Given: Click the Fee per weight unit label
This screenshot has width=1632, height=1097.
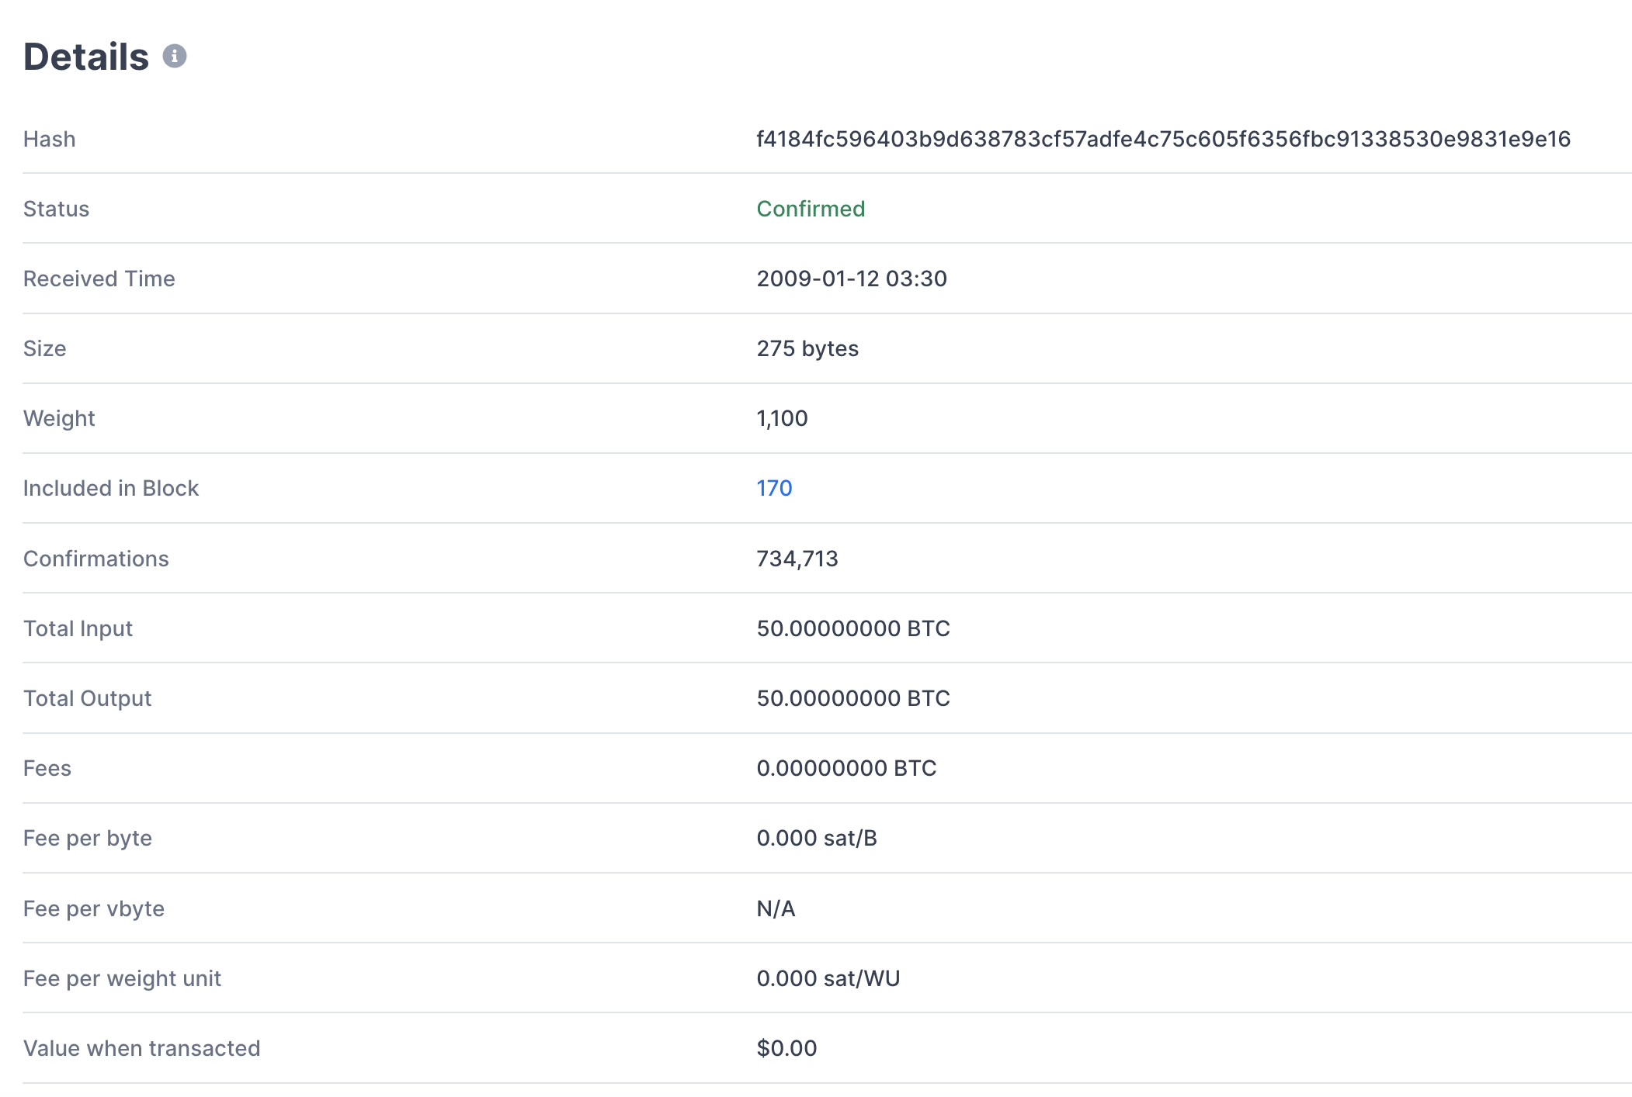Looking at the screenshot, I should coord(122,978).
